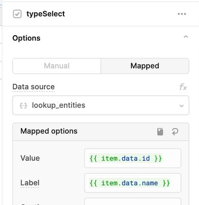Click the Data source label
The image size is (199, 205).
[34, 87]
